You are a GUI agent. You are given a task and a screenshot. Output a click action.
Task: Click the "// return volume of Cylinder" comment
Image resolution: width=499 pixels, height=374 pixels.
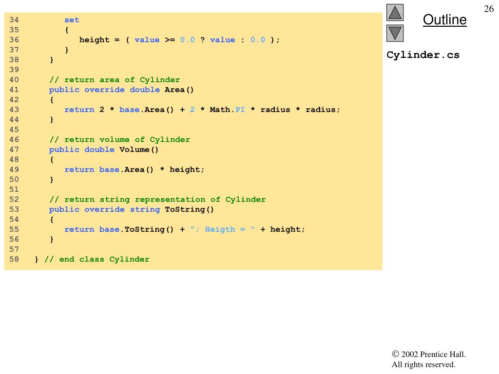(x=120, y=140)
